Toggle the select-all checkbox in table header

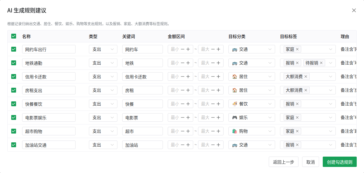click(x=14, y=36)
